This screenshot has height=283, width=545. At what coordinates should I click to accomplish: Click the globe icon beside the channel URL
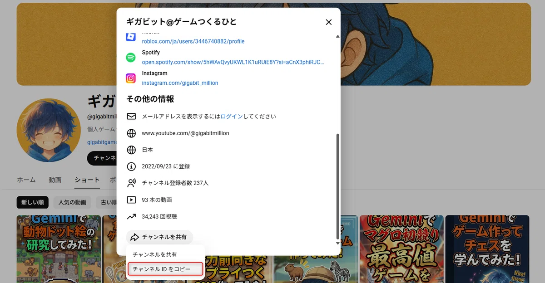click(131, 133)
